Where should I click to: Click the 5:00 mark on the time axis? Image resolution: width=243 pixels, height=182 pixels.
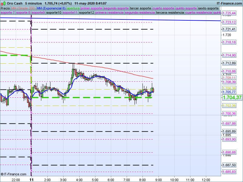coord(95,180)
